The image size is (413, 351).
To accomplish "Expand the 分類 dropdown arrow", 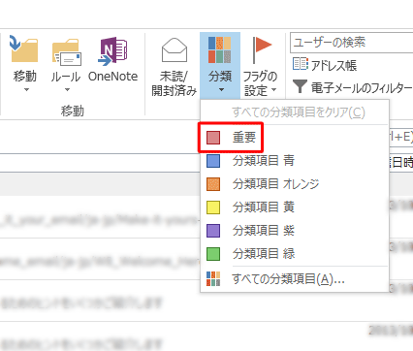I will click(x=221, y=89).
